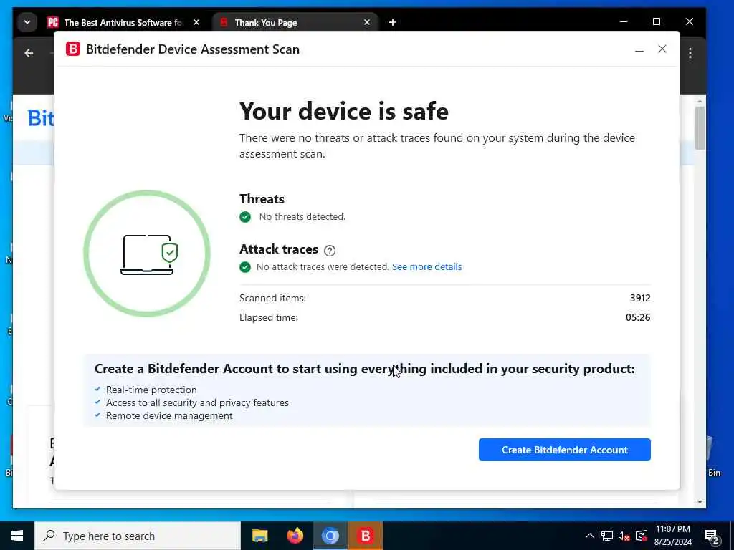This screenshot has height=550, width=734.
Task: Click the display tray icon with red dot
Action: click(x=642, y=536)
